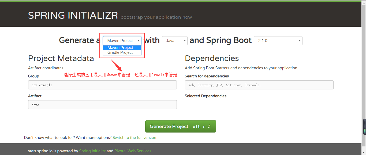
Task: Click the Dependencies heading
Action: 212,58
